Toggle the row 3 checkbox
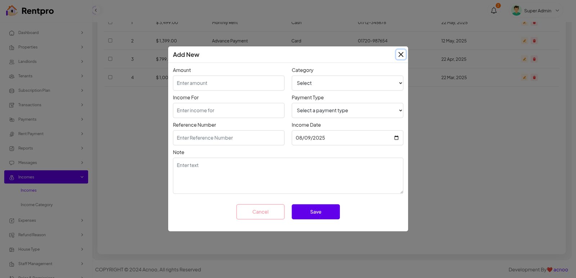 coord(110,59)
